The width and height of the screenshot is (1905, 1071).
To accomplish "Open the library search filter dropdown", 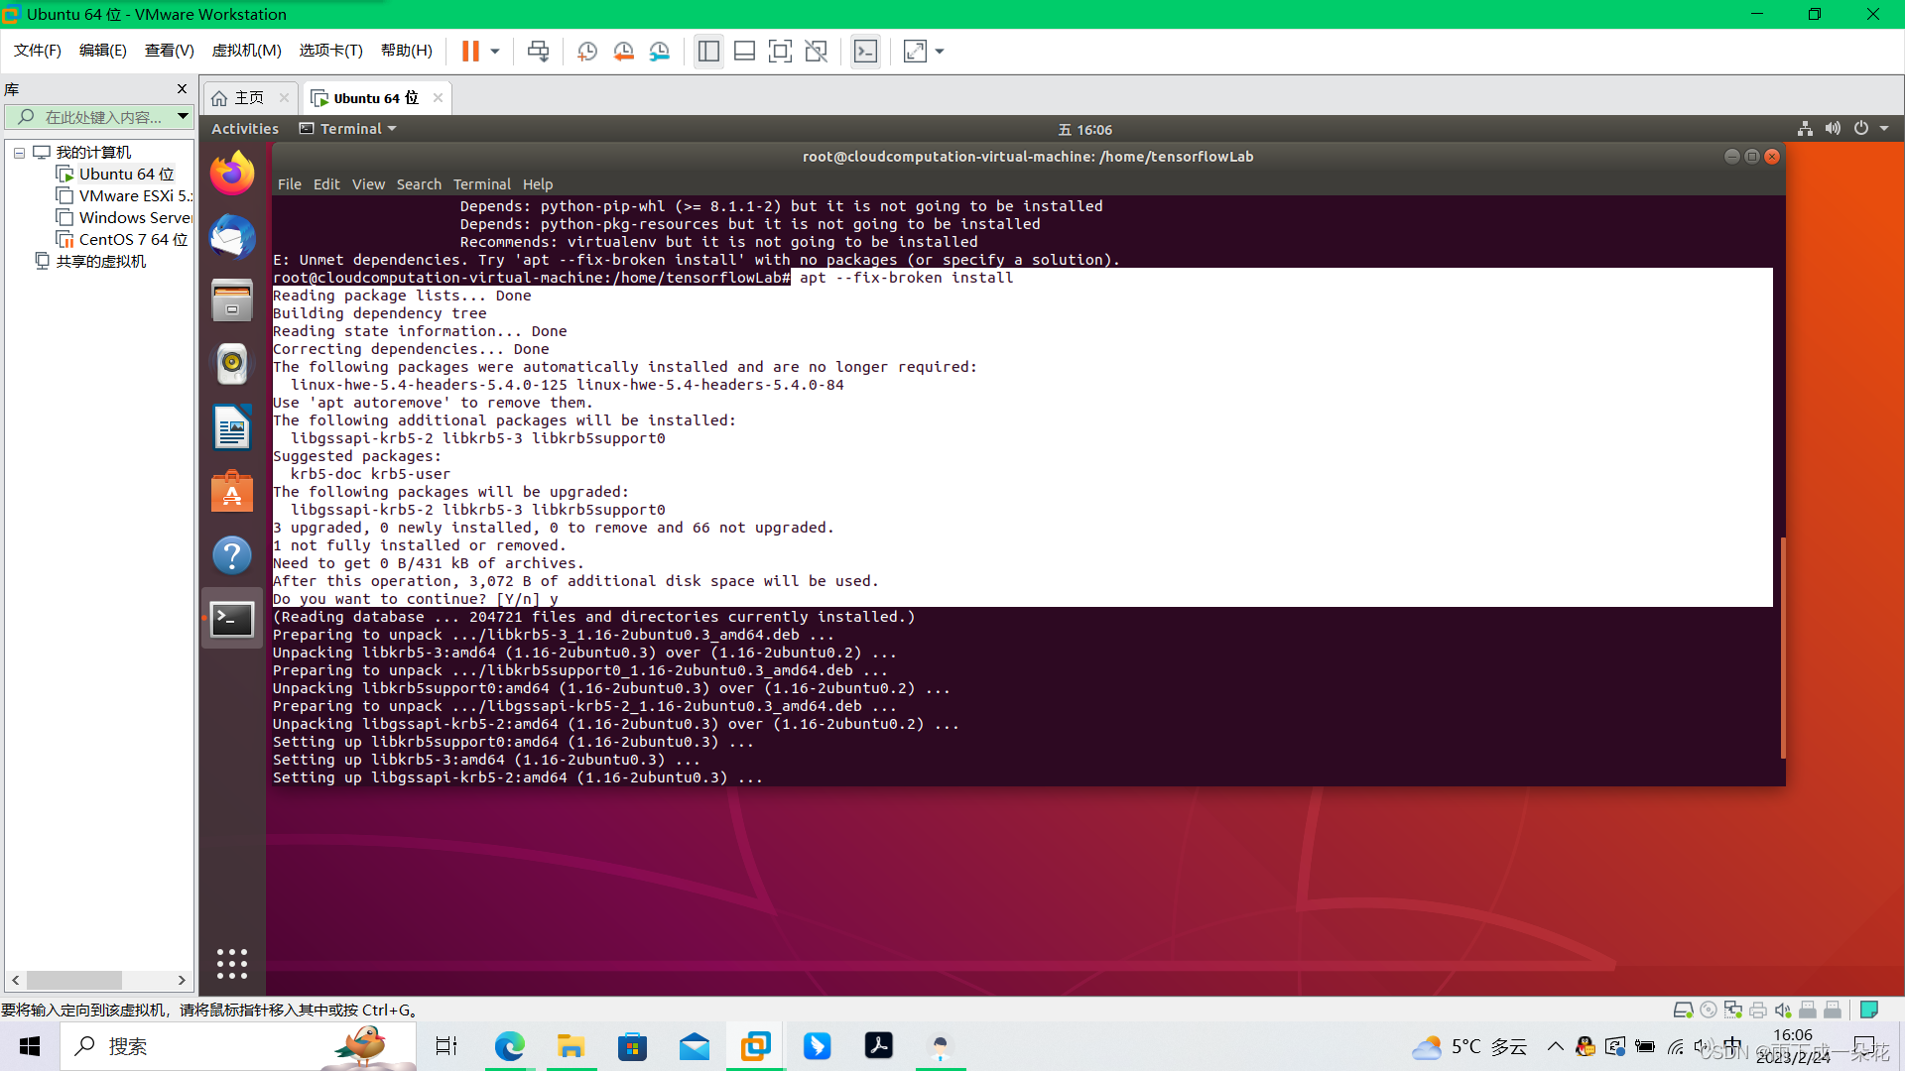I will [183, 117].
